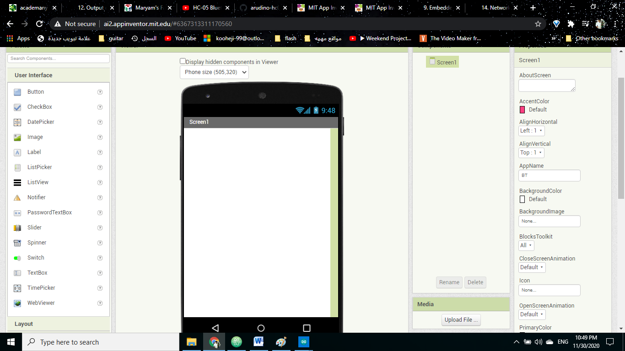Open the Phone size dropdown in the Viewer

[214, 72]
